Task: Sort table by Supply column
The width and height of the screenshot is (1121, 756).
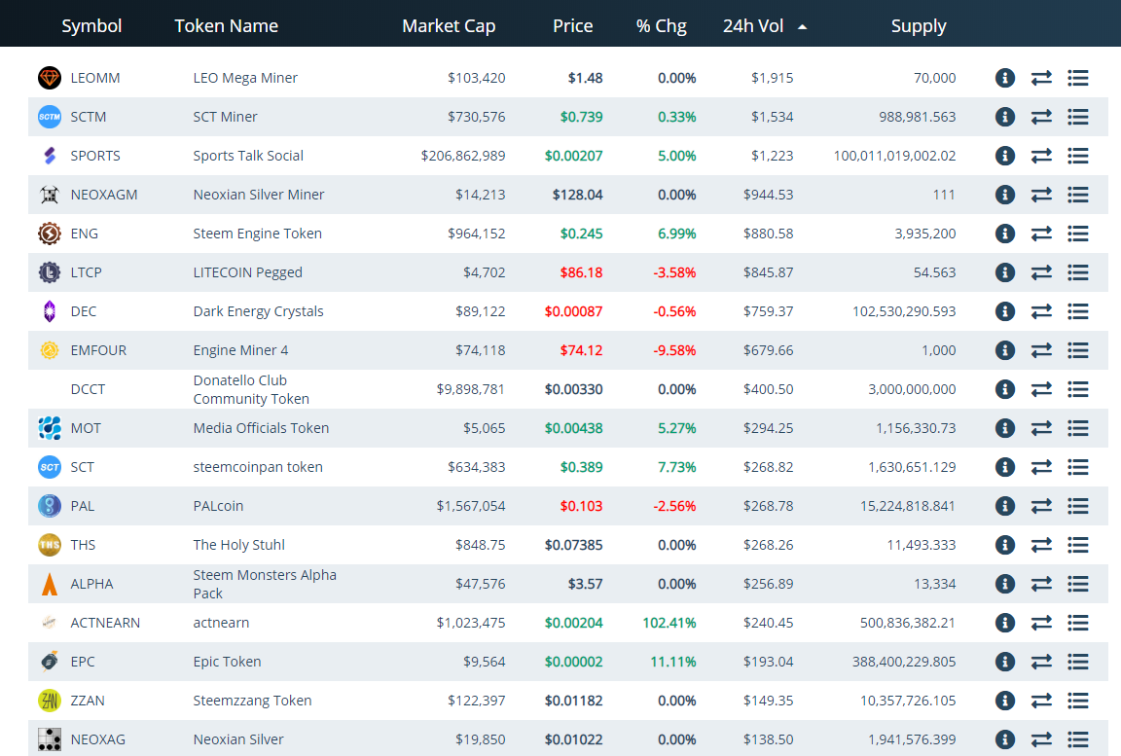Action: pyautogui.click(x=919, y=26)
